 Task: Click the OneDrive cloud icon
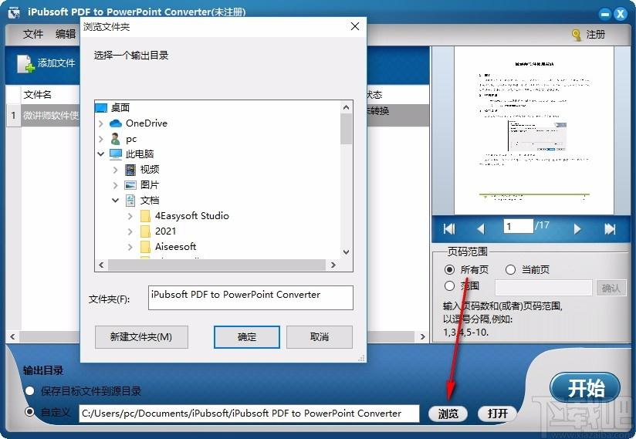click(116, 123)
